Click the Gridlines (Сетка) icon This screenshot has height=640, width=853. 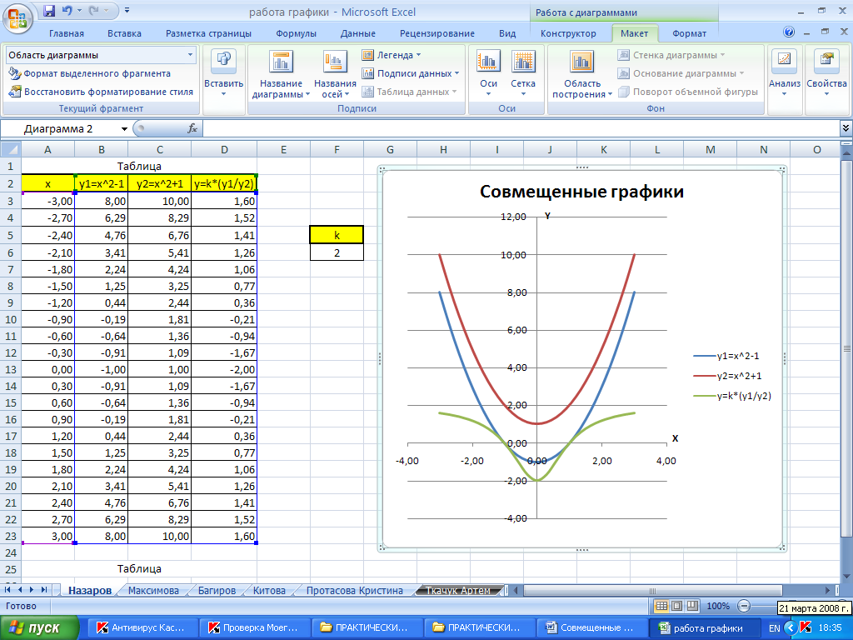[523, 62]
